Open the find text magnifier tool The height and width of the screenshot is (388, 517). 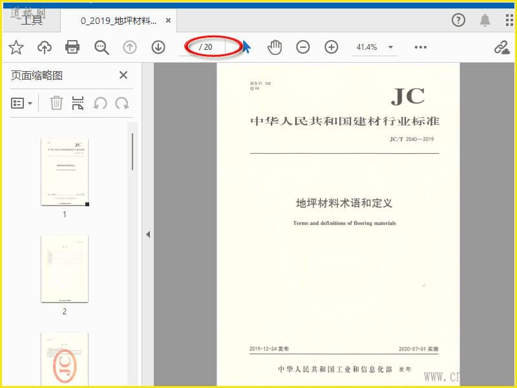point(101,47)
